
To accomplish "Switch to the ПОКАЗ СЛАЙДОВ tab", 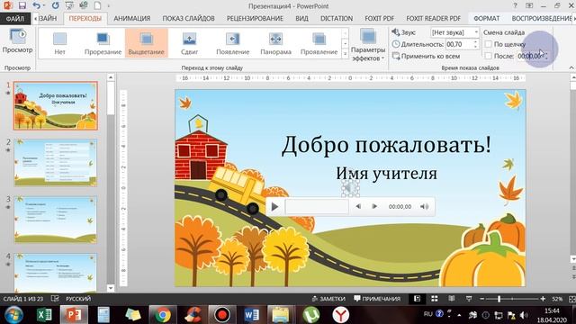I will (188, 18).
